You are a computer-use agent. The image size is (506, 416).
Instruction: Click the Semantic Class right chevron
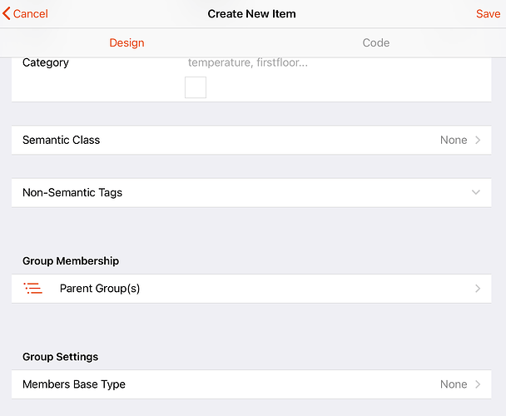[x=478, y=140]
